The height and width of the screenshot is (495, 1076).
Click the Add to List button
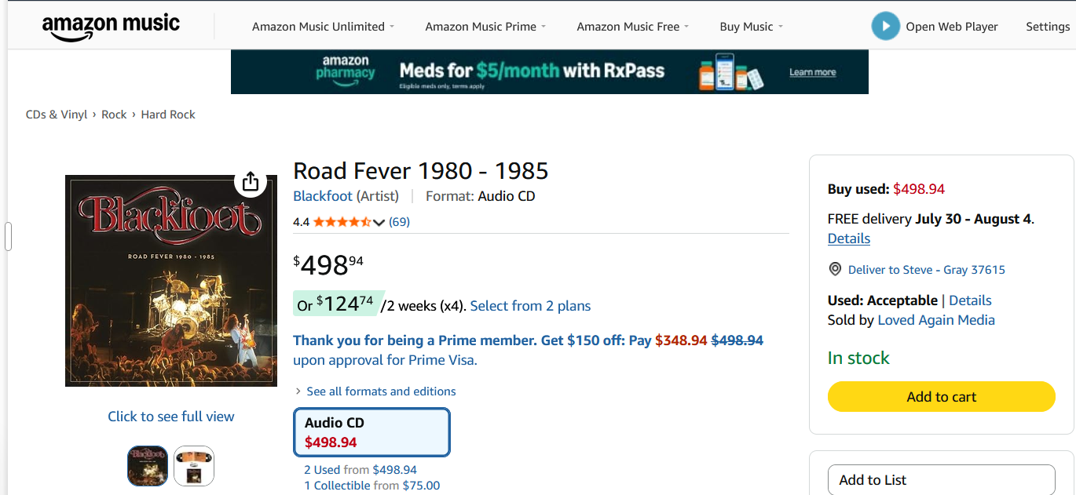coord(941,480)
